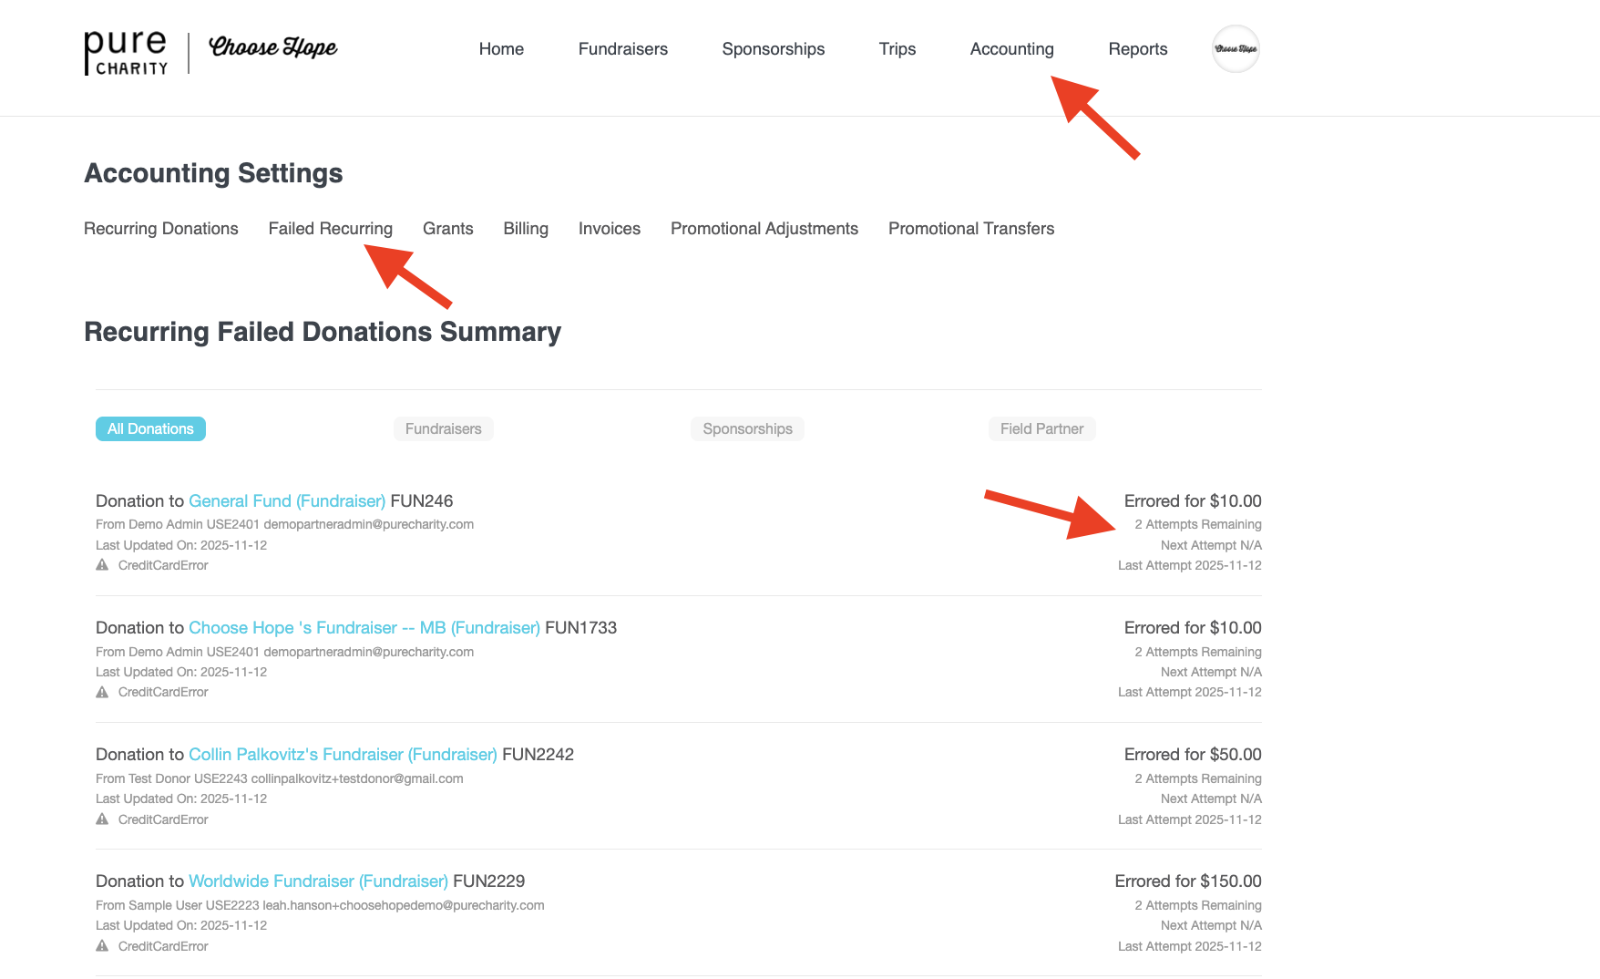Screen dimensions: 1600x979
Task: Select the All Donations filter
Action: pyautogui.click(x=150, y=429)
